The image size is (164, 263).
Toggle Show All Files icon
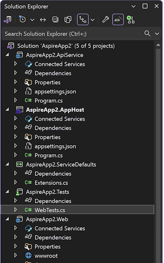coord(68,20)
